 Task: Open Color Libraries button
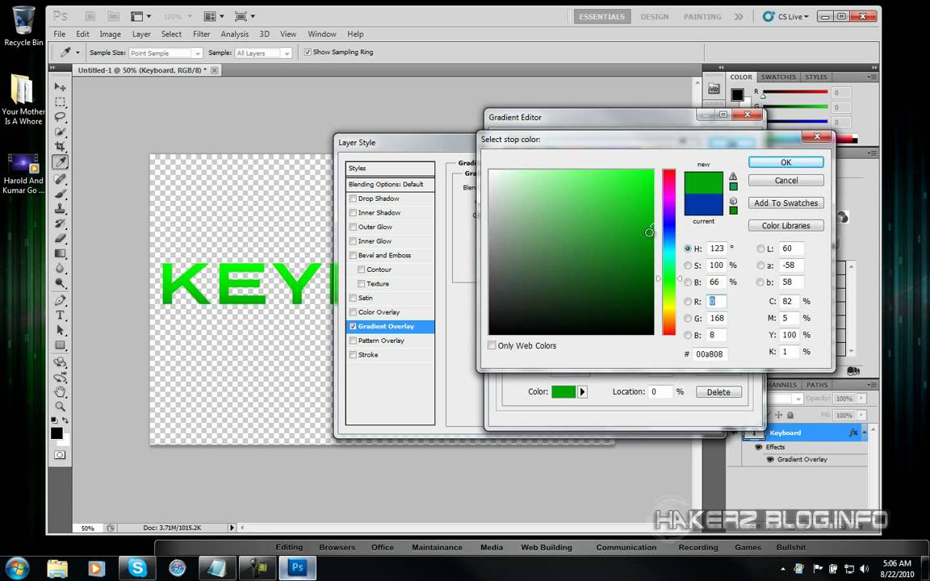point(785,225)
